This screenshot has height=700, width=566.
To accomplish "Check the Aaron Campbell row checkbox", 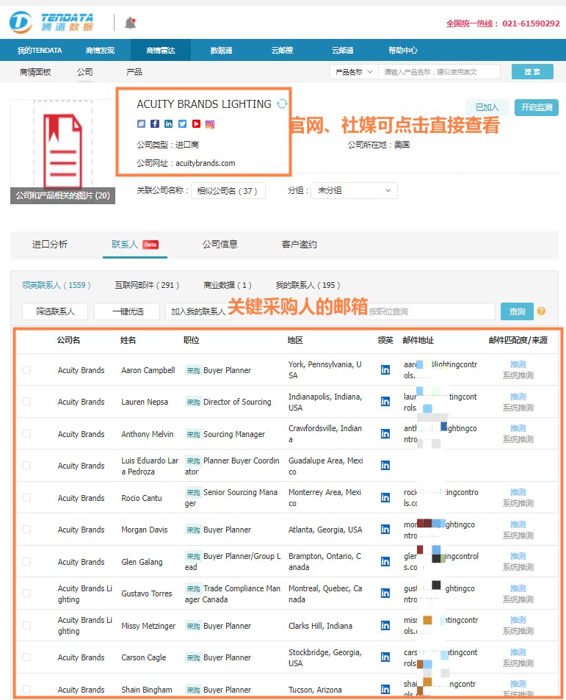I will coord(26,369).
